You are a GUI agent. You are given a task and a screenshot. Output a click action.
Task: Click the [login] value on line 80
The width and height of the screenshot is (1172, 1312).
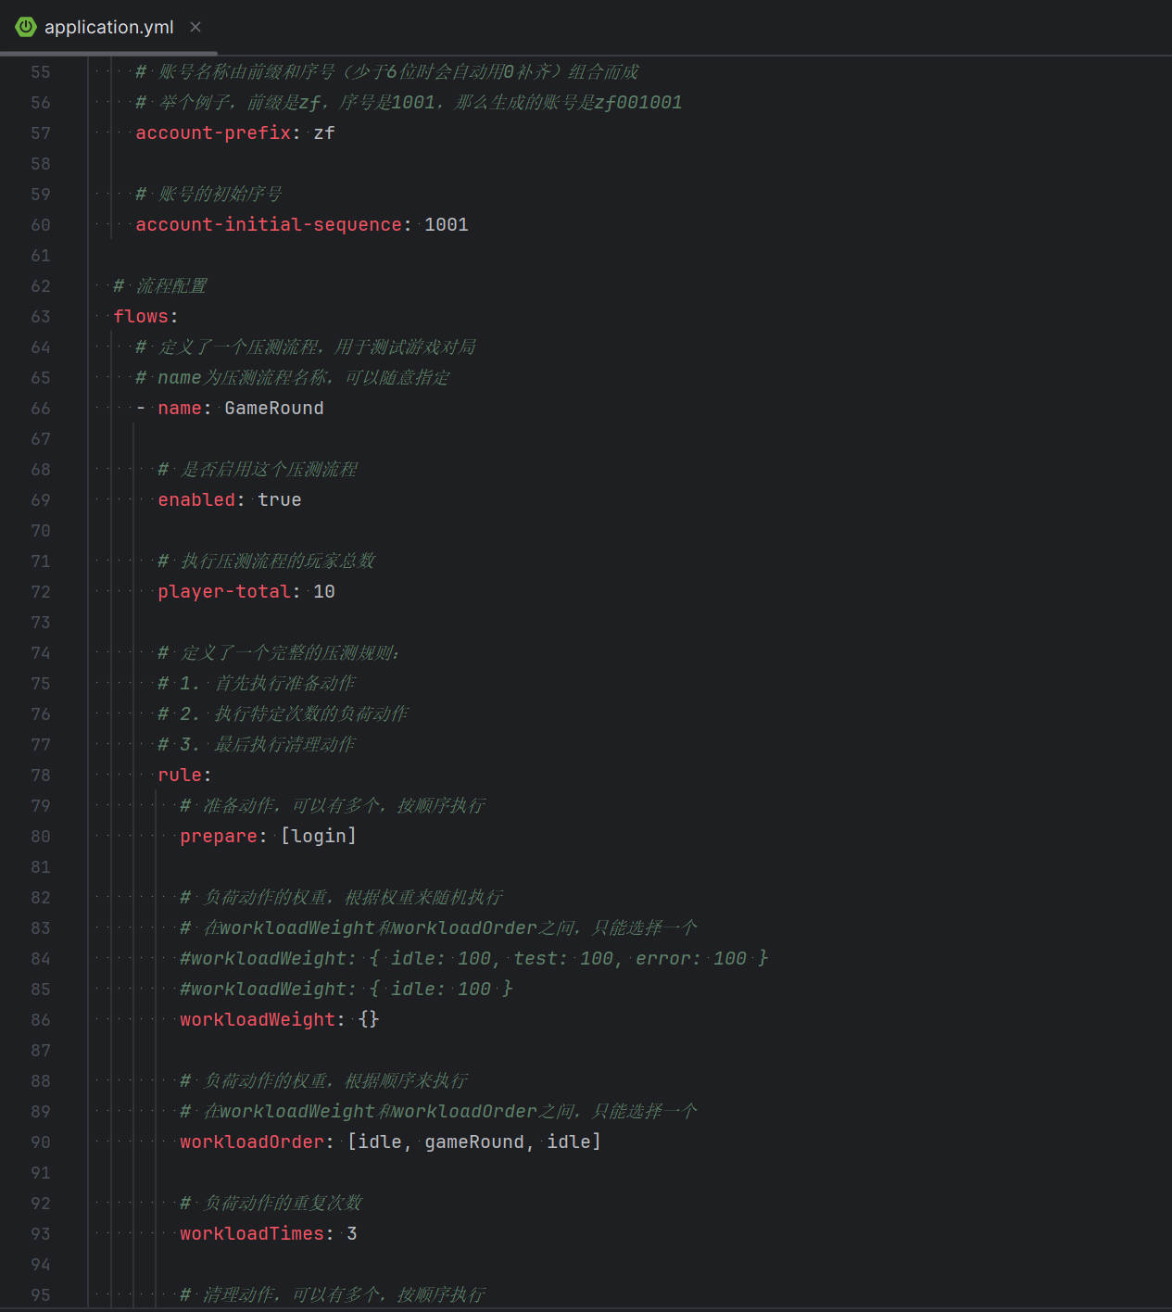(x=319, y=836)
